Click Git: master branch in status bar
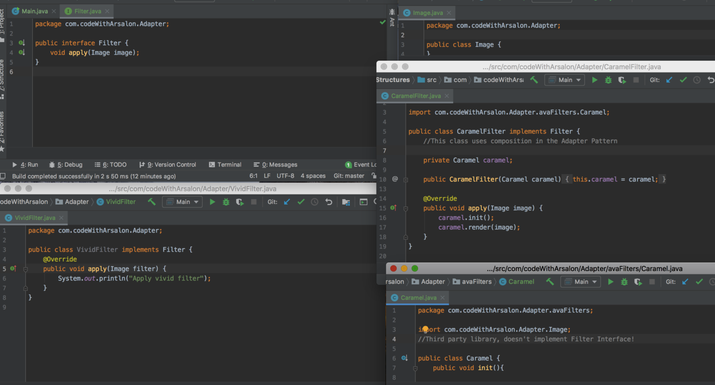 pos(348,176)
